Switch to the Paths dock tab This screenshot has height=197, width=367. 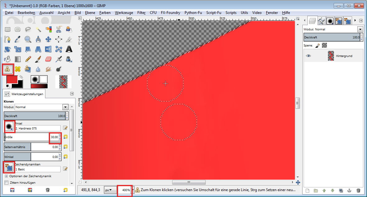[322, 21]
